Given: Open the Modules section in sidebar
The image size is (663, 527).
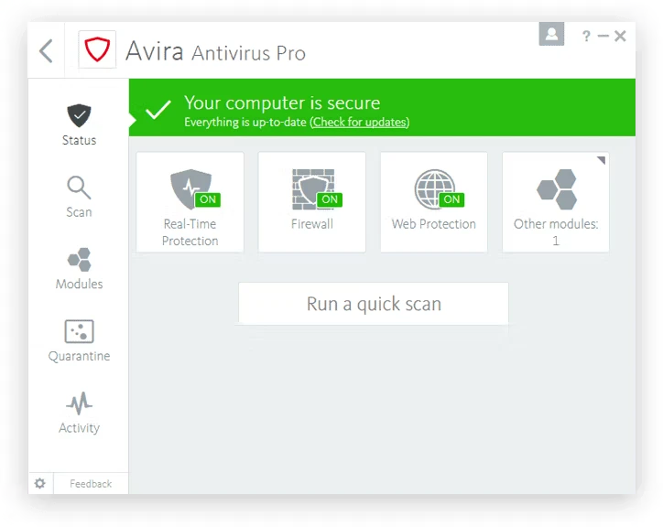Looking at the screenshot, I should [x=79, y=269].
